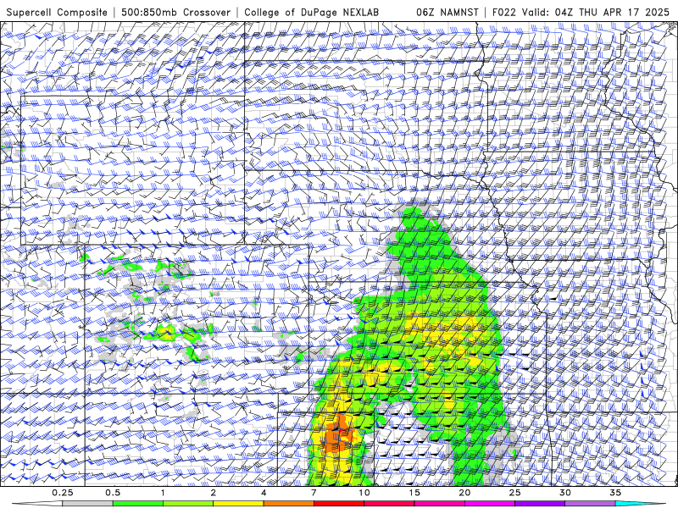Click the crimson 10–15 legend swatch
The image size is (678, 508).
(x=389, y=504)
